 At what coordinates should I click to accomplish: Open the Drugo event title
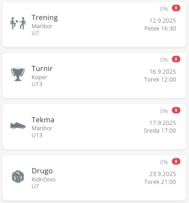click(x=42, y=171)
